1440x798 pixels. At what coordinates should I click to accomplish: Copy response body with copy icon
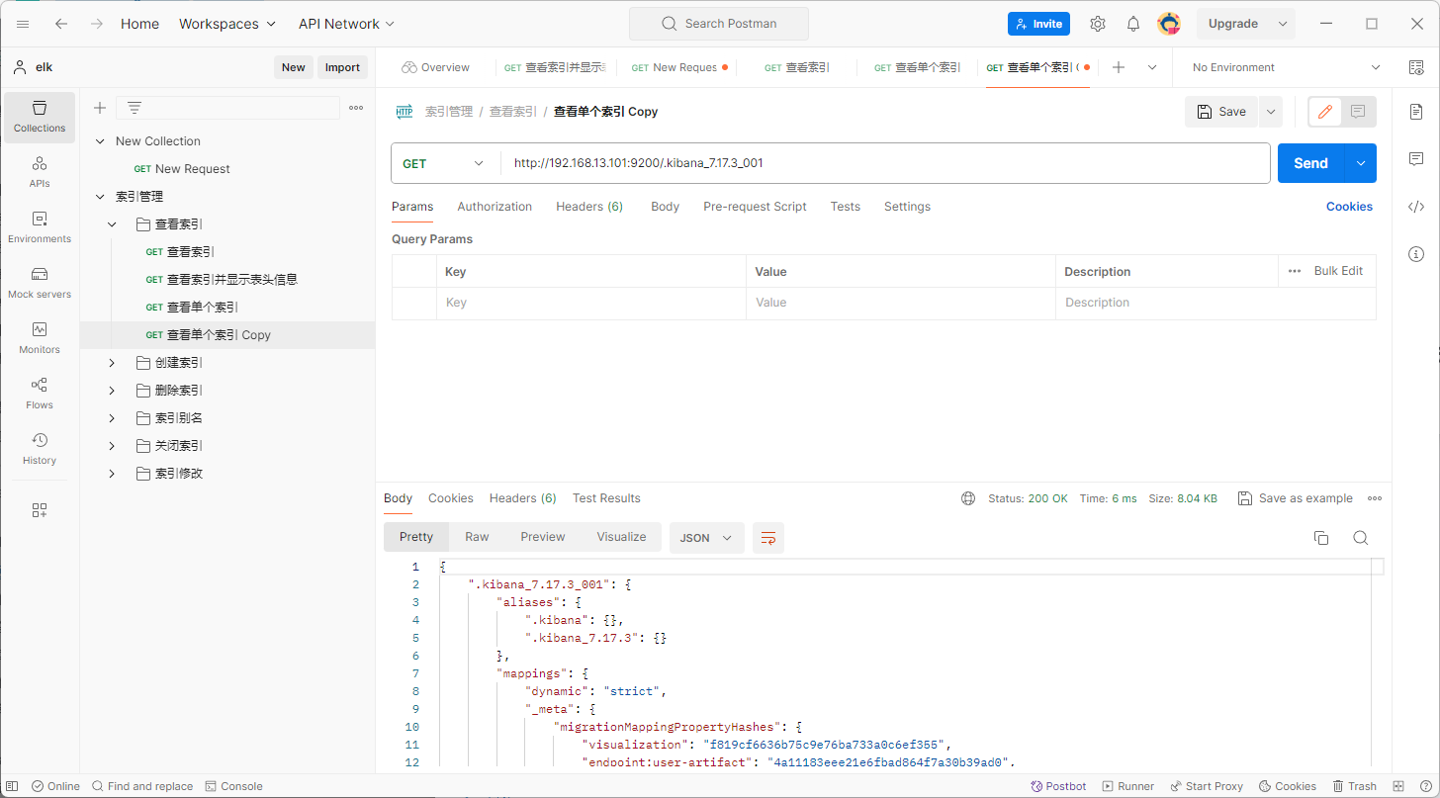coord(1320,538)
